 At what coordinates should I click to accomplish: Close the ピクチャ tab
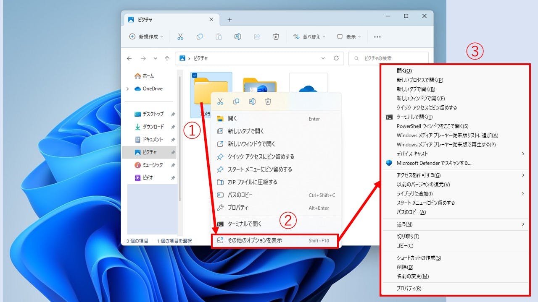[x=211, y=19]
